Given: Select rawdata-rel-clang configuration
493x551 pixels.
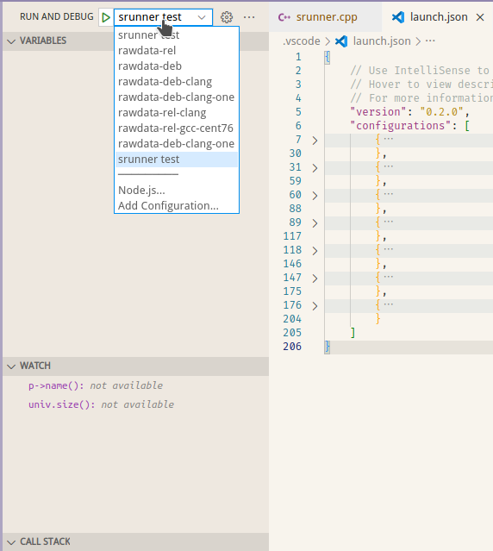Looking at the screenshot, I should point(177,113).
